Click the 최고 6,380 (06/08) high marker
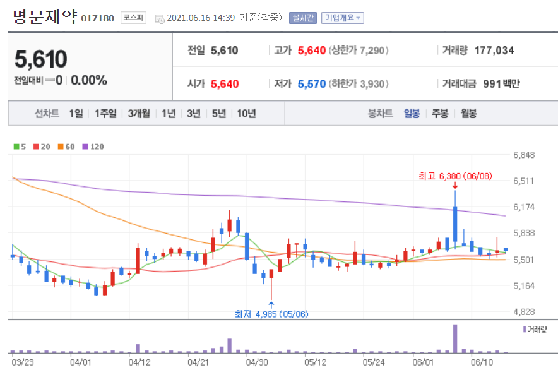 tap(455, 176)
